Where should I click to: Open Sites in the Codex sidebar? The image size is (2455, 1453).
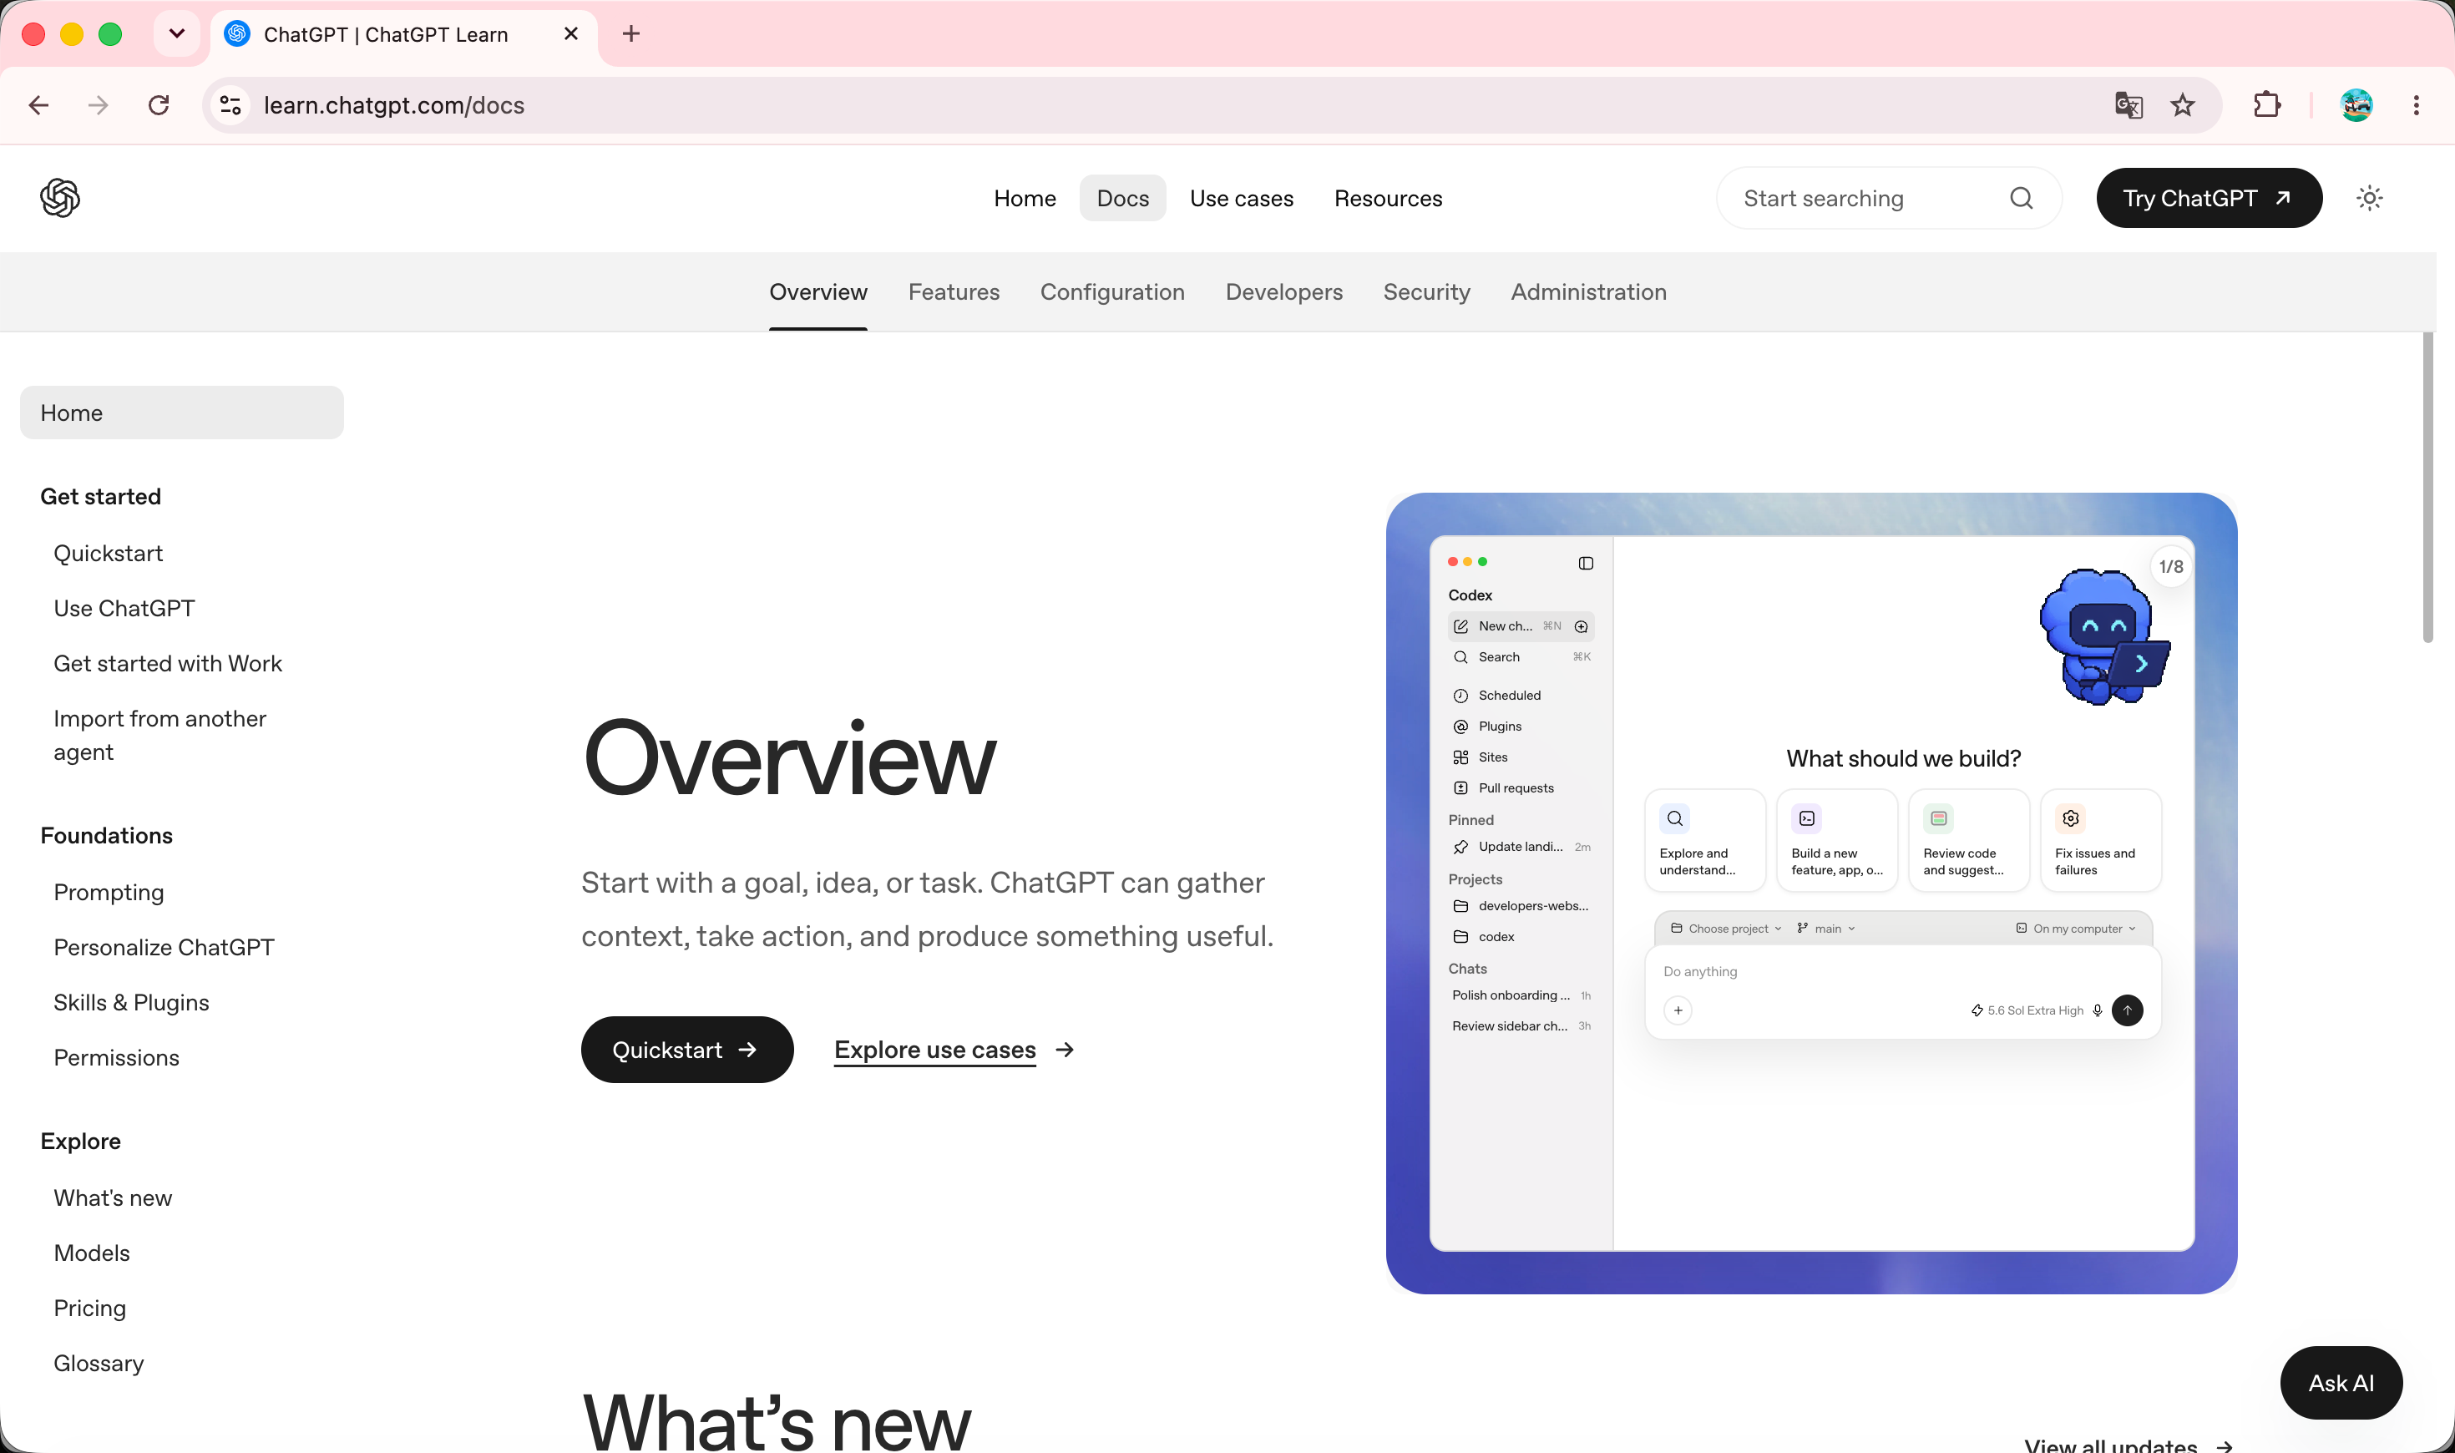coord(1521,757)
